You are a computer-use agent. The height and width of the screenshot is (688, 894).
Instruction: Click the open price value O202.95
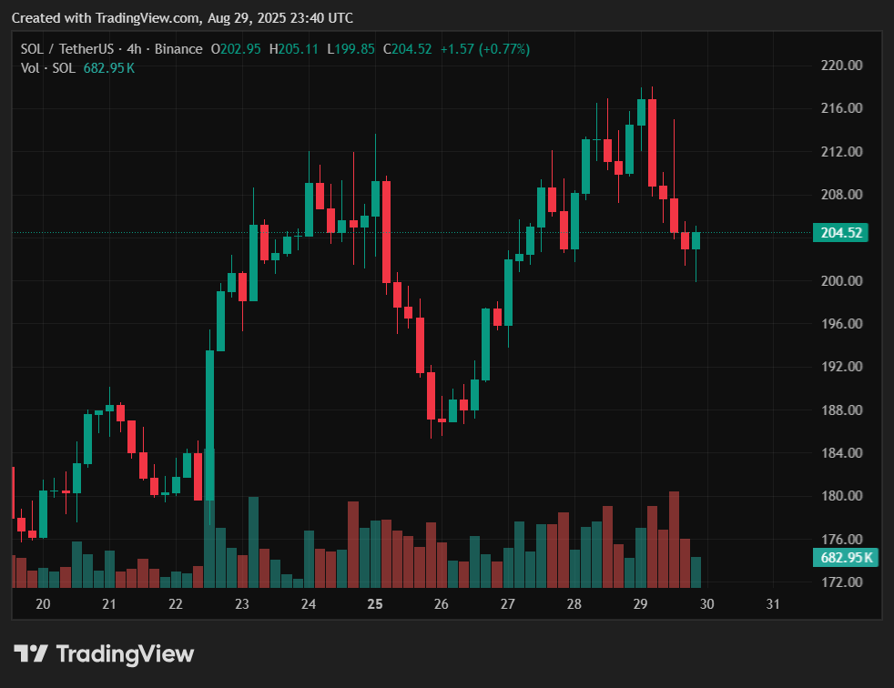(x=234, y=49)
